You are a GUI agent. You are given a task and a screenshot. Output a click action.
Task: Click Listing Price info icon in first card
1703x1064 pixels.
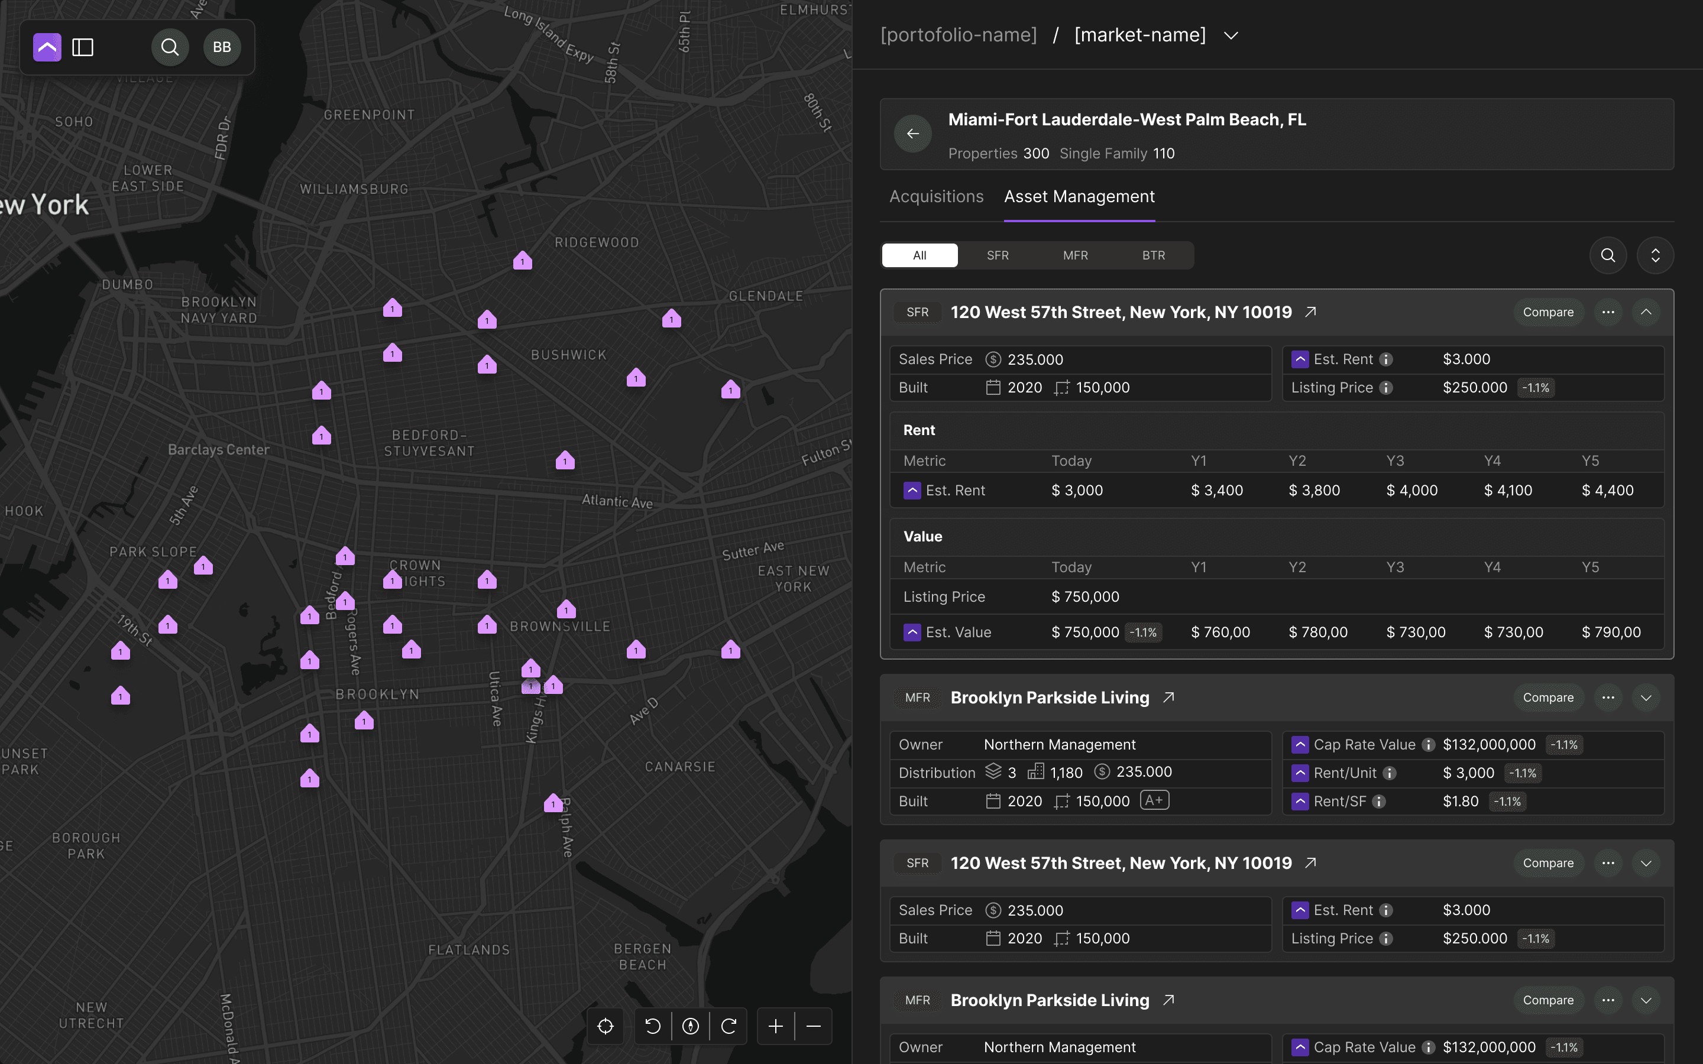point(1385,388)
